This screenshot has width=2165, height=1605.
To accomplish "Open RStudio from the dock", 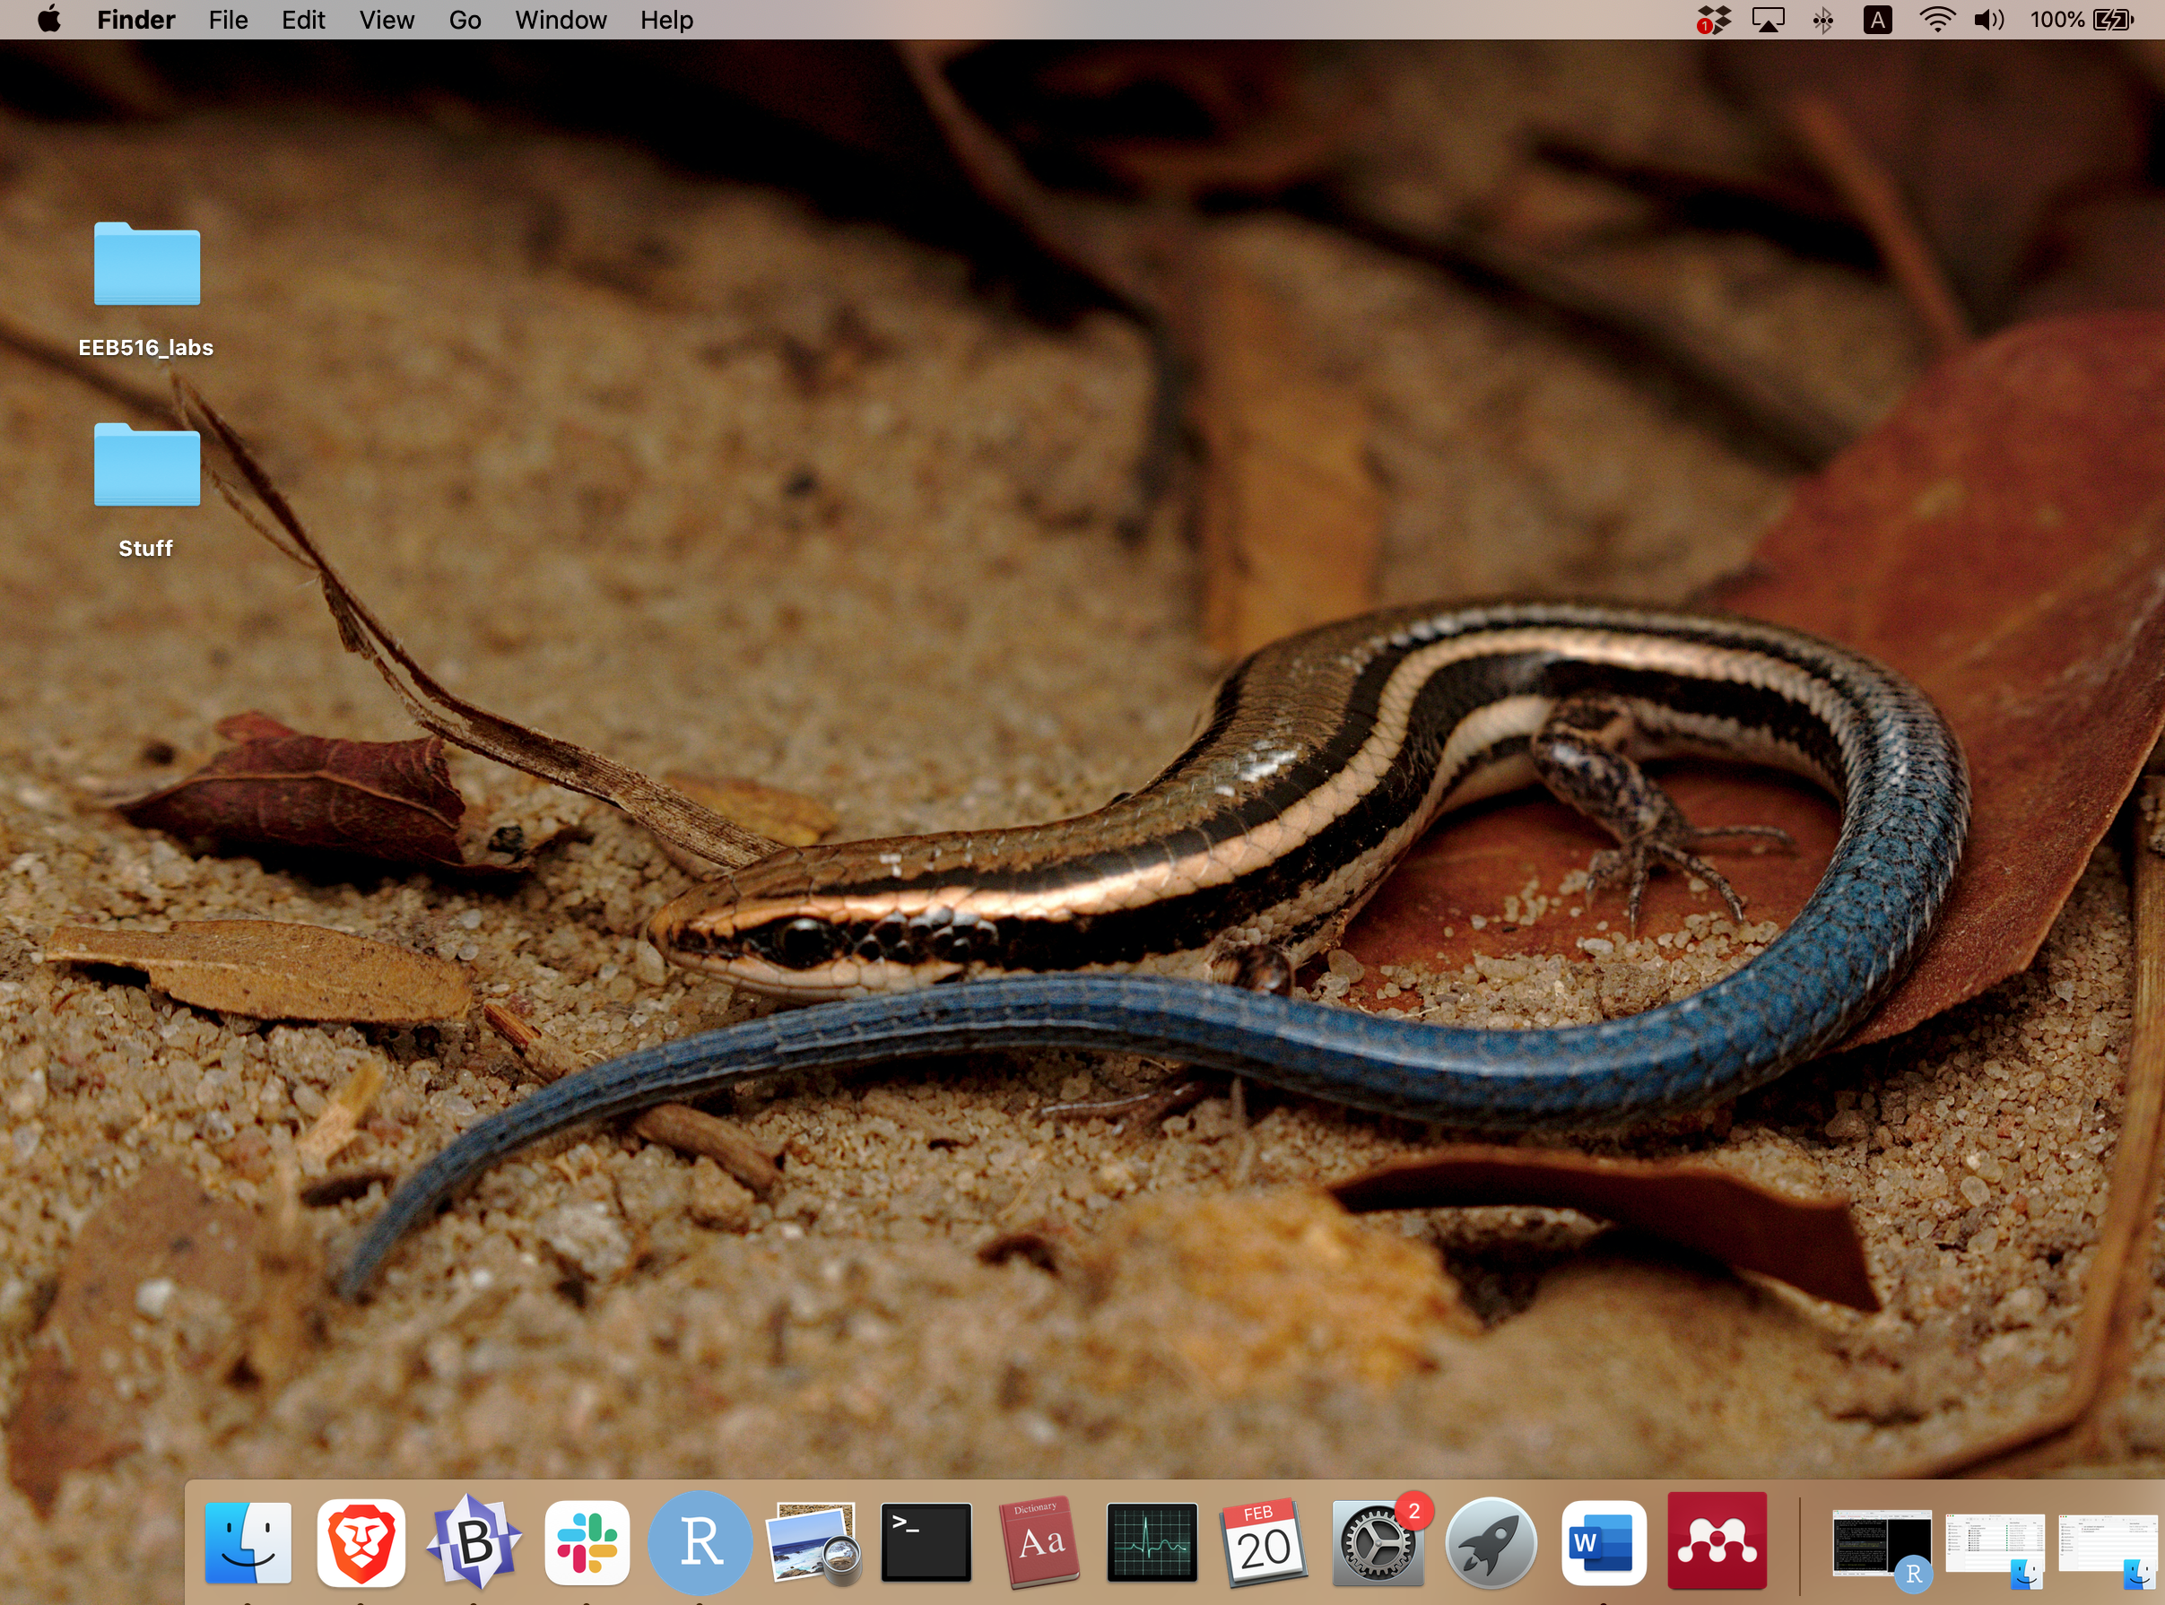I will click(700, 1543).
